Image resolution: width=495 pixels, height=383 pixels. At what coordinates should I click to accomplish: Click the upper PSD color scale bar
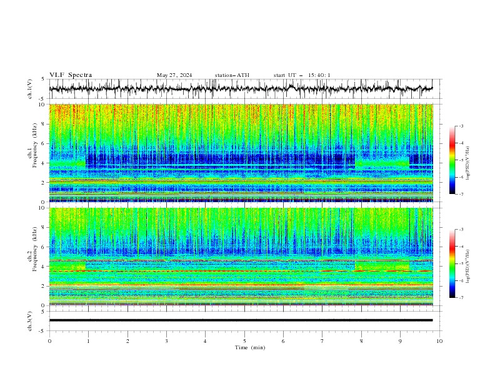click(x=452, y=160)
